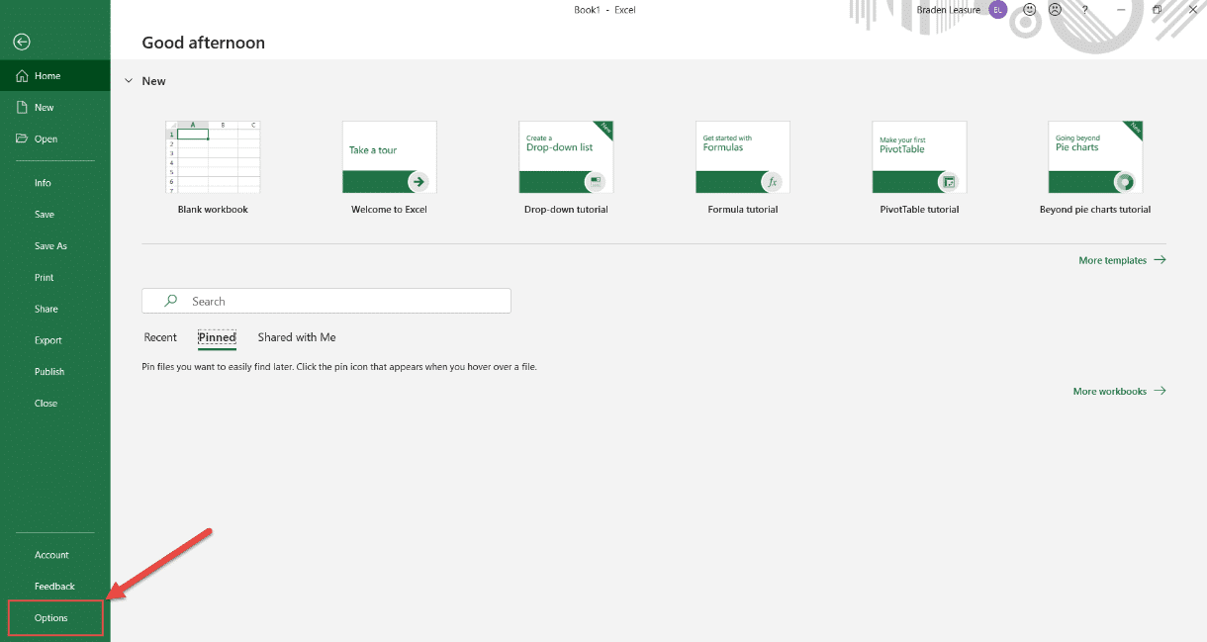This screenshot has height=642, width=1207.
Task: Select the Pinned tab
Action: [217, 337]
